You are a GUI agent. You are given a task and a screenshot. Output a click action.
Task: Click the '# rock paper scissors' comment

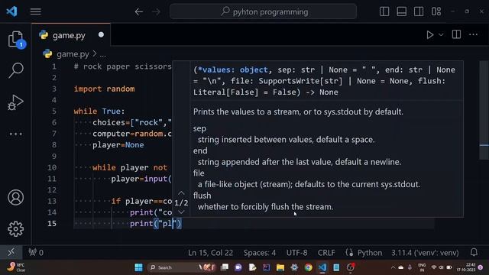point(122,66)
